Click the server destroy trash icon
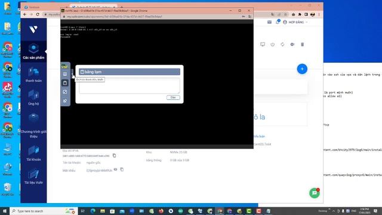Image resolution: width=382 pixels, height=215 pixels. [x=303, y=44]
